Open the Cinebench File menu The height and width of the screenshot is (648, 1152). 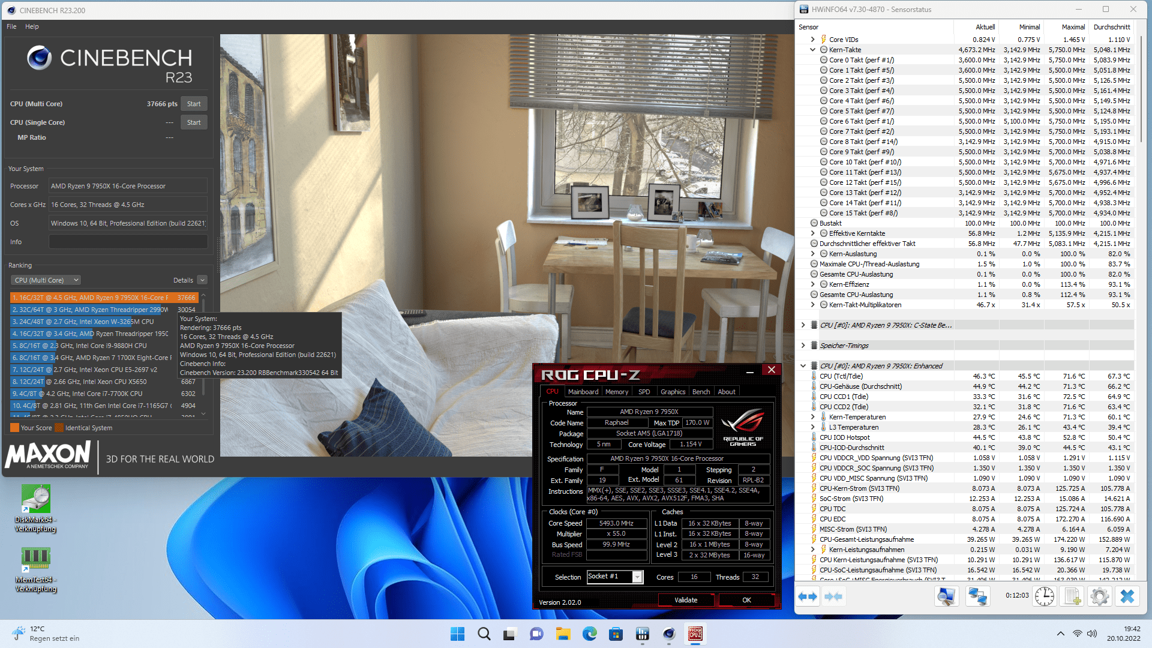(11, 26)
